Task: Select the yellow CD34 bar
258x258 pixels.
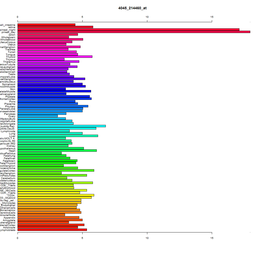Action: 56,195
